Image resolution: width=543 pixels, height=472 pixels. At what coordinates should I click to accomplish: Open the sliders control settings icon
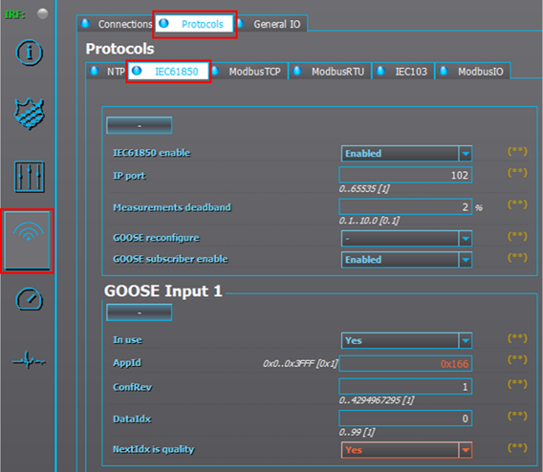pyautogui.click(x=29, y=177)
